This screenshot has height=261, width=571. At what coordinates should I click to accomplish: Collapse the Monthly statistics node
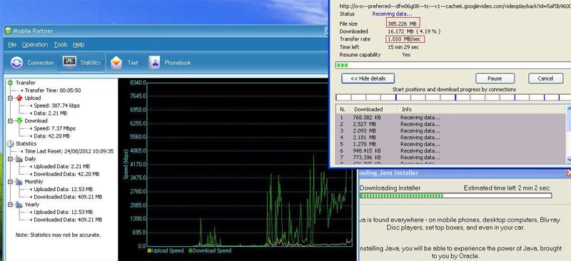pyautogui.click(x=10, y=182)
